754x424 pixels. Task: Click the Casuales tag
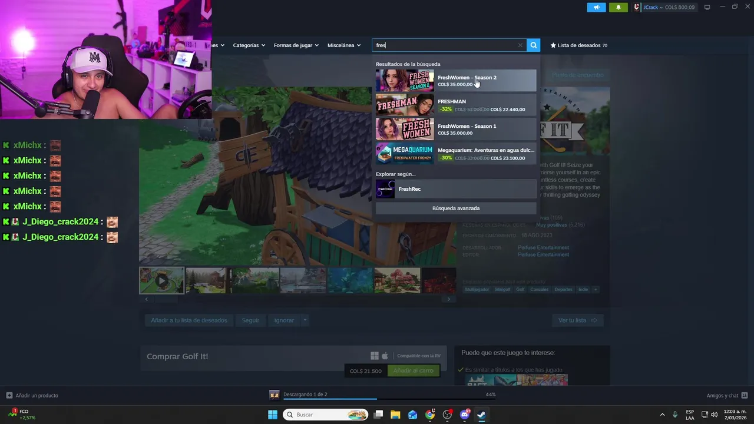tap(540, 289)
